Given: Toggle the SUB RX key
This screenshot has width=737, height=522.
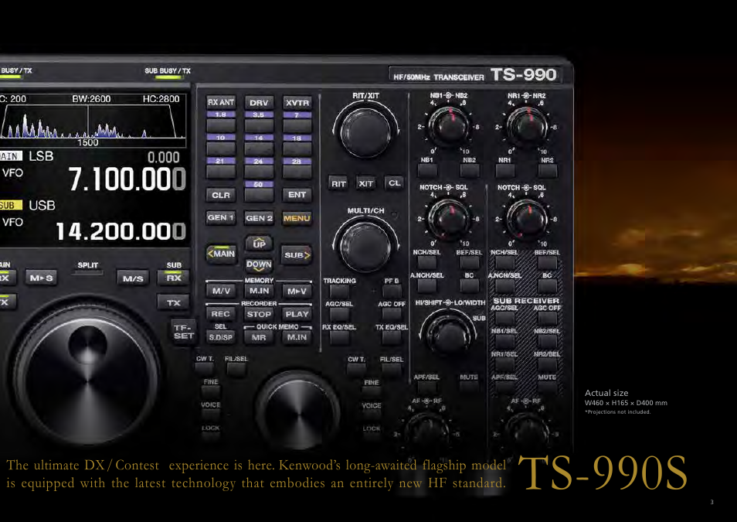Looking at the screenshot, I should click(174, 278).
